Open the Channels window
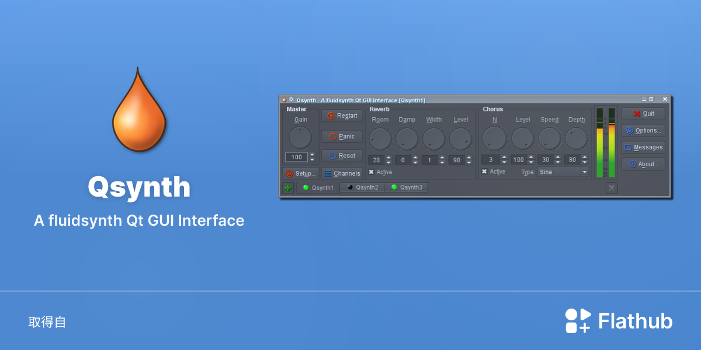Viewport: 701px width, 350px height. (342, 173)
